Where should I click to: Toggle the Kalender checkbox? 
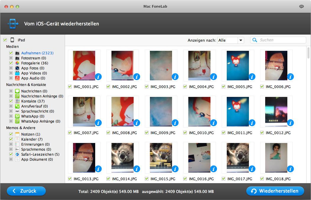coord(11,139)
